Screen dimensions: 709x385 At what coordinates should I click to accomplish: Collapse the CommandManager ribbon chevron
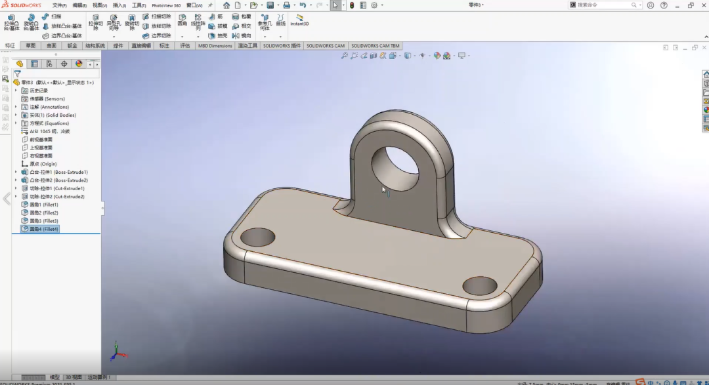706,37
